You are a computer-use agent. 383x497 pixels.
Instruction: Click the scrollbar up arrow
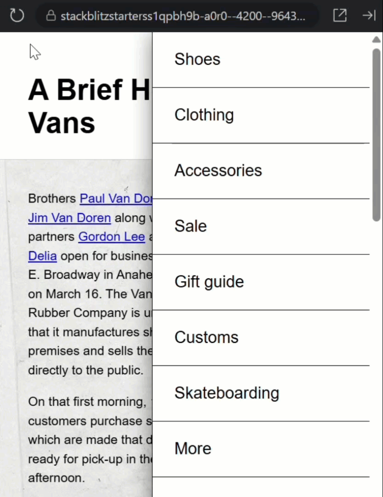point(377,40)
